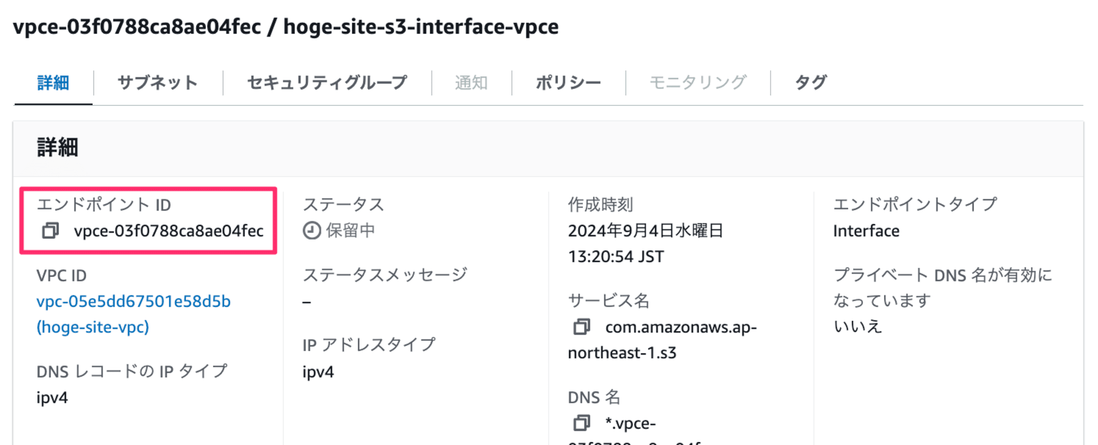The width and height of the screenshot is (1098, 445).
Task: Click the エンドポイント ID label
Action: coord(104,205)
